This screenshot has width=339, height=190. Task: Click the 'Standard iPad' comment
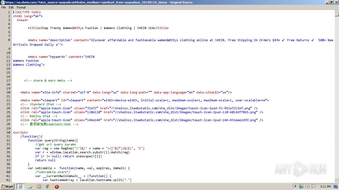click(x=41, y=104)
